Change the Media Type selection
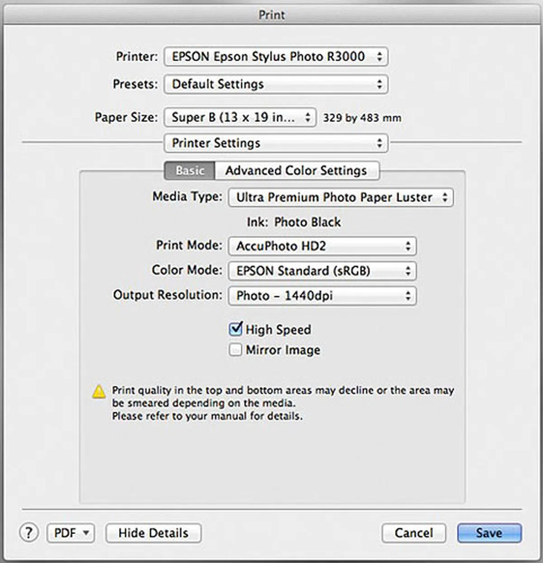Image resolution: width=543 pixels, height=563 pixels. click(341, 197)
